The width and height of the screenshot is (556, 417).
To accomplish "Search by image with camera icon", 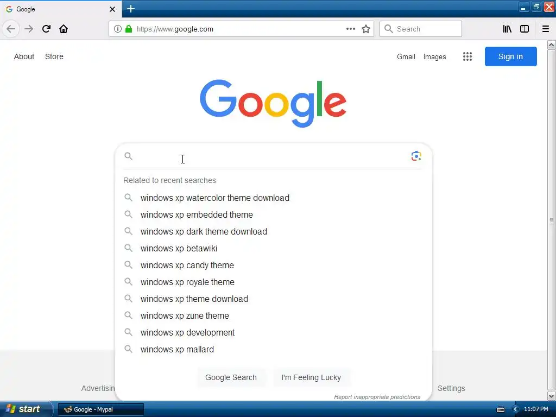I will [x=416, y=156].
